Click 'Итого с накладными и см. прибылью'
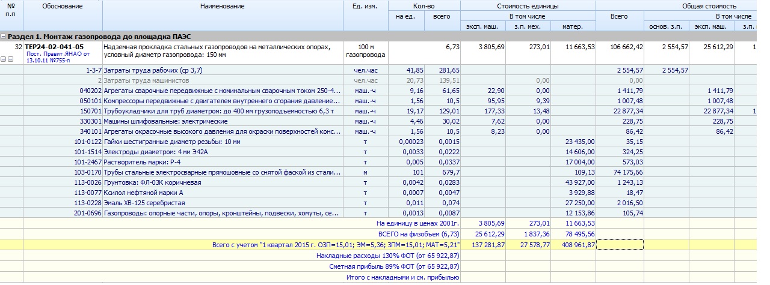The height and width of the screenshot is (285, 770). pos(403,277)
